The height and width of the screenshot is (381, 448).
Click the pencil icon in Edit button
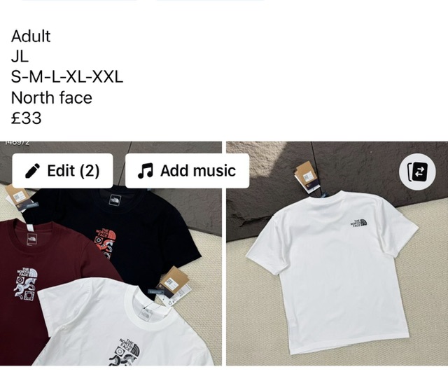[x=32, y=171]
